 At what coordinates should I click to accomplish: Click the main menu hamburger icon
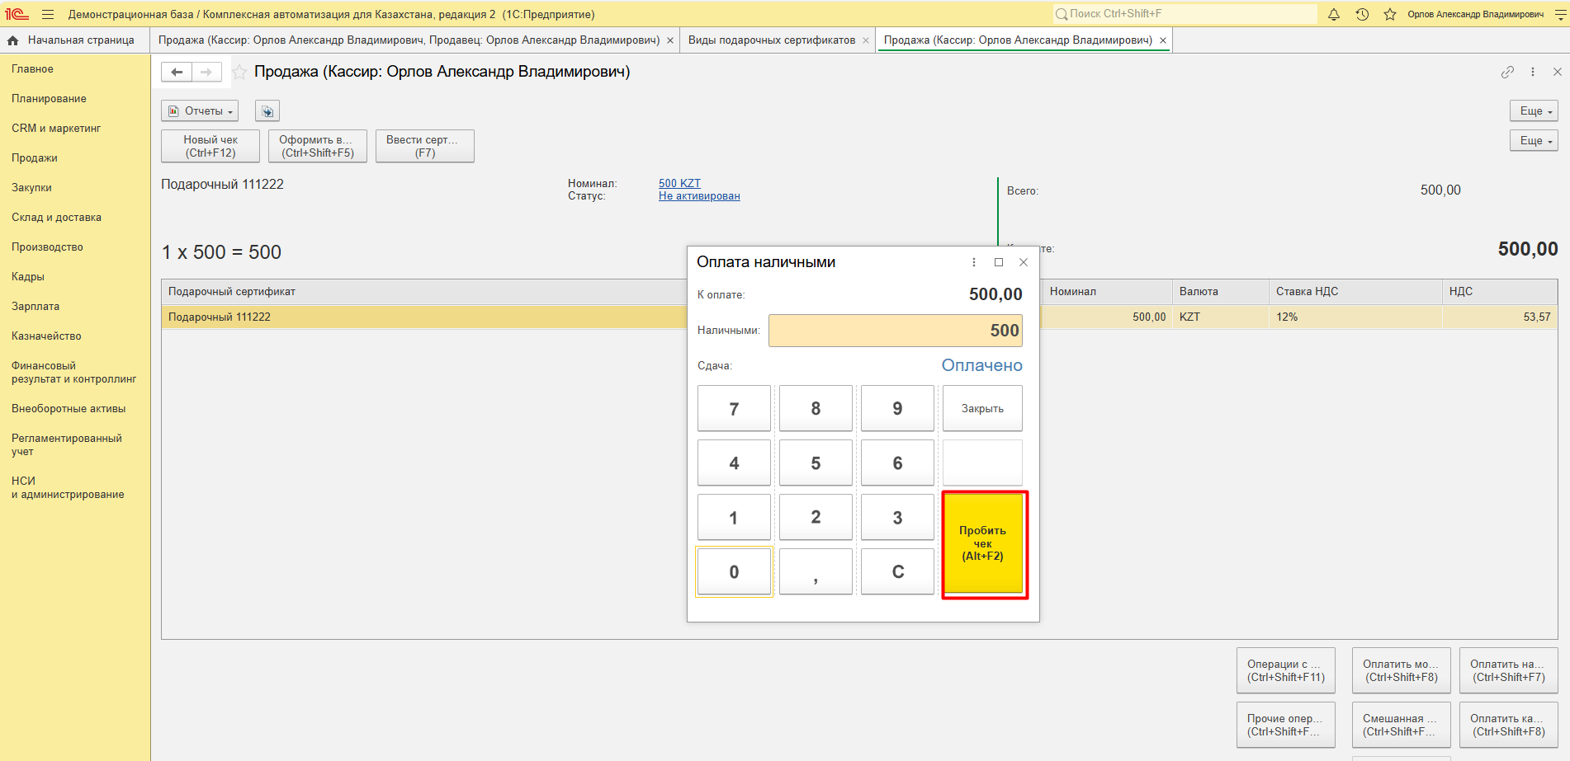point(48,14)
